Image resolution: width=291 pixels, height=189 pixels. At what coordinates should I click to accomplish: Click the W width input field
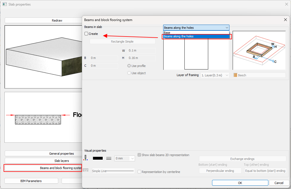[142, 51]
